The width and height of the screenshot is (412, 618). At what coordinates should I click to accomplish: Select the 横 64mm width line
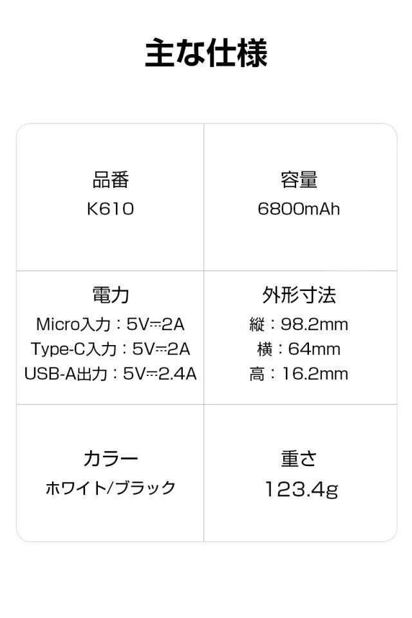[299, 349]
